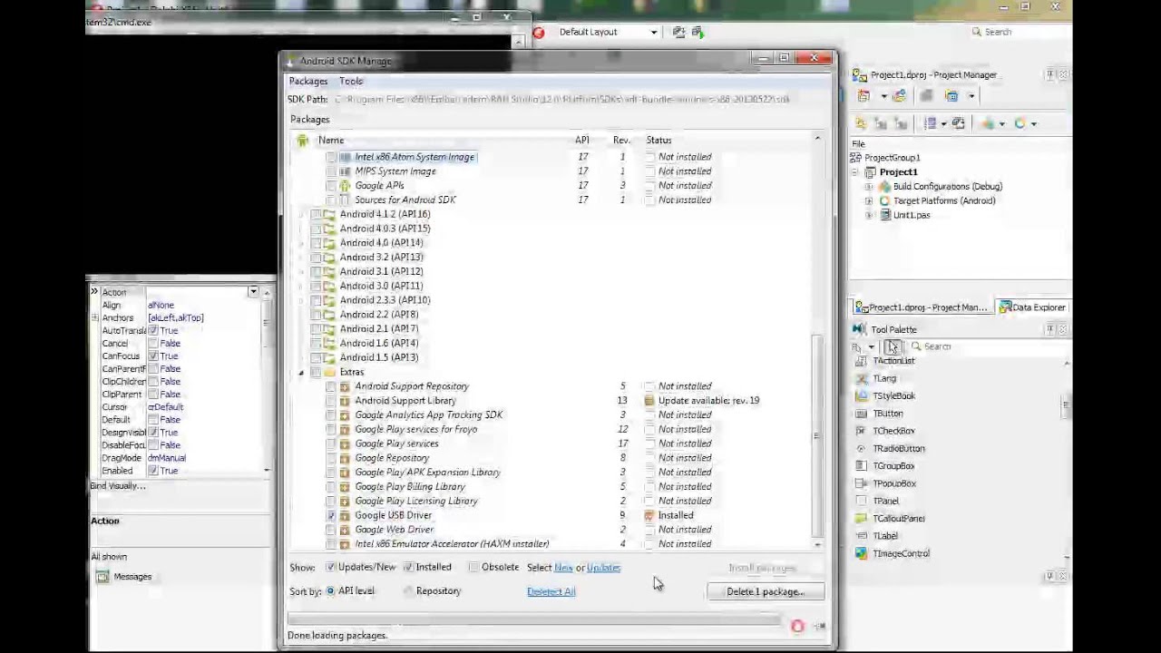Expand Android 4.1.2 (API 16) group
This screenshot has width=1161, height=653.
[x=301, y=214]
